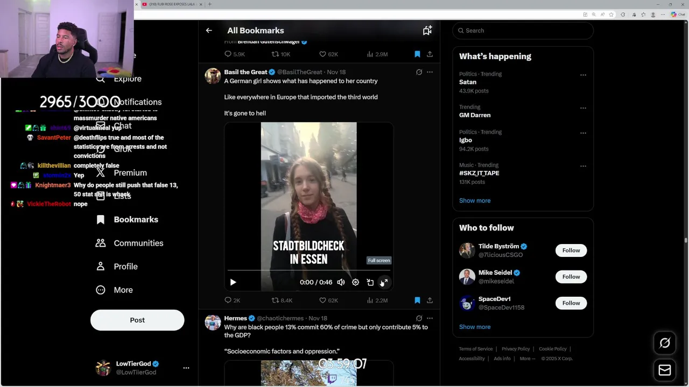This screenshot has width=689, height=387.
Task: Open view count 2.9M of top post
Action: point(377,54)
